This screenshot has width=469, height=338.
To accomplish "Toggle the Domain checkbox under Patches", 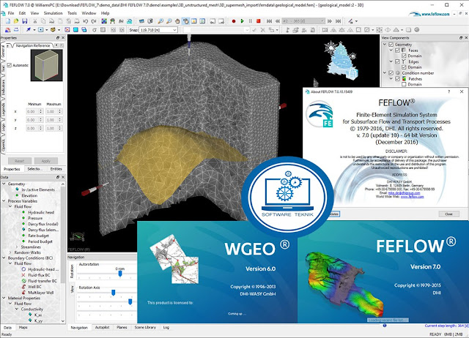I will (404, 85).
